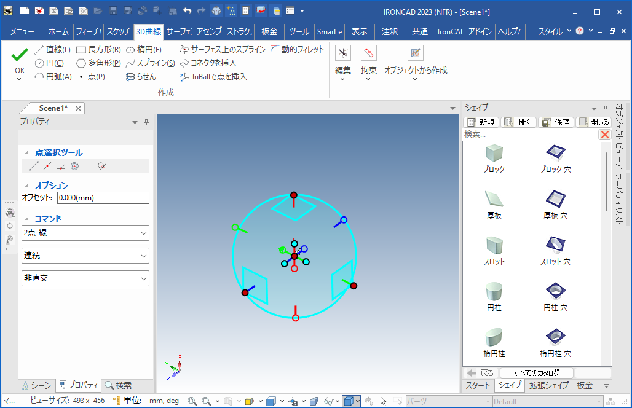Click the catalog 検索 search field
The width and height of the screenshot is (632, 408).
(x=530, y=135)
